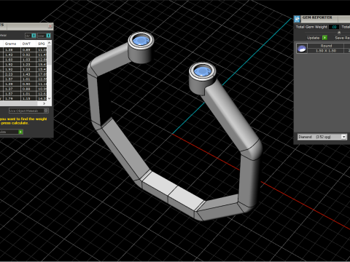Click the small collapse icon below Total Gem Weight

339,33
